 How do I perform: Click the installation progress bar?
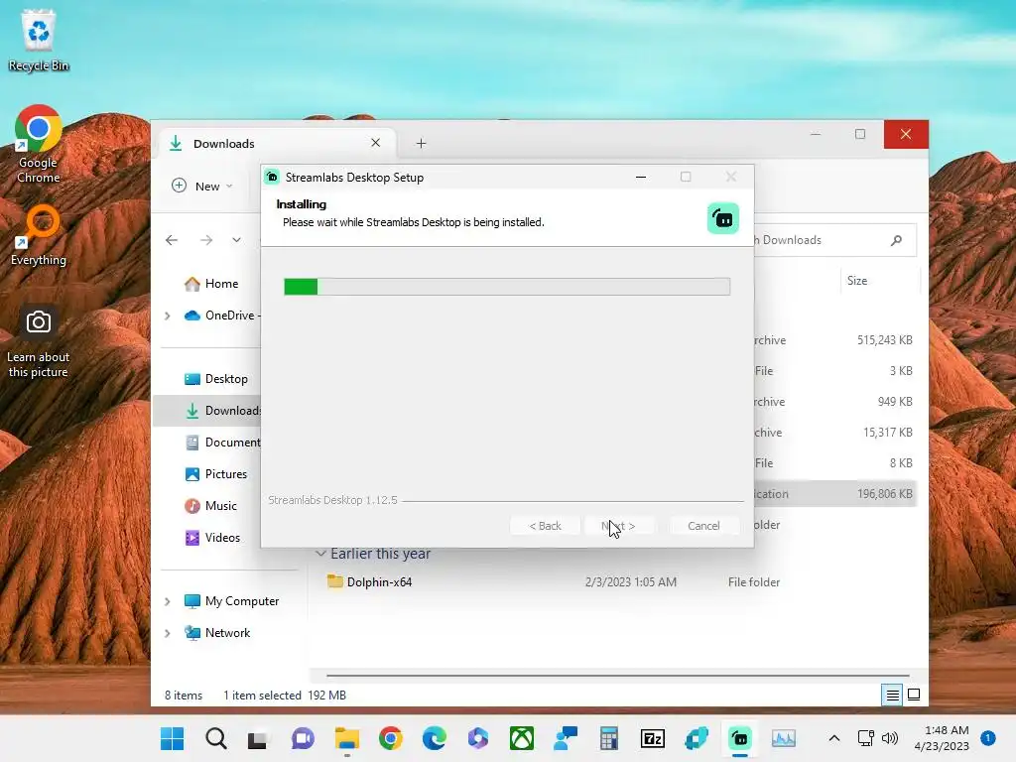[x=507, y=287]
